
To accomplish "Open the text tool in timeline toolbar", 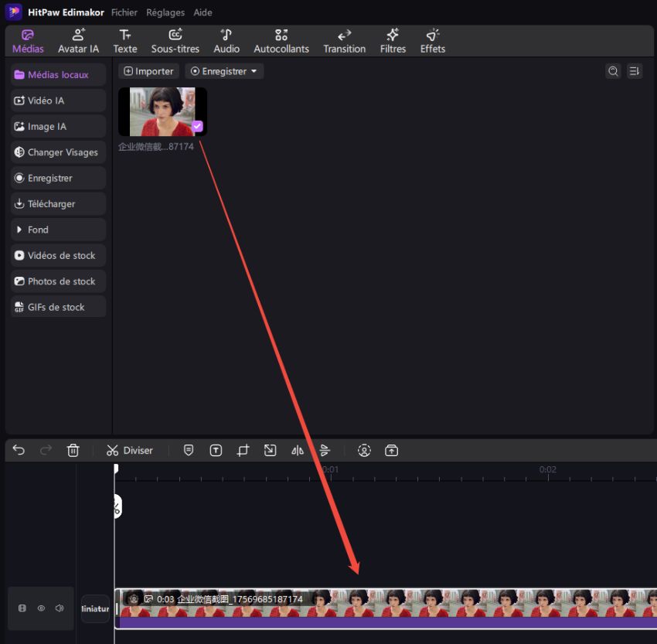I will 216,450.
